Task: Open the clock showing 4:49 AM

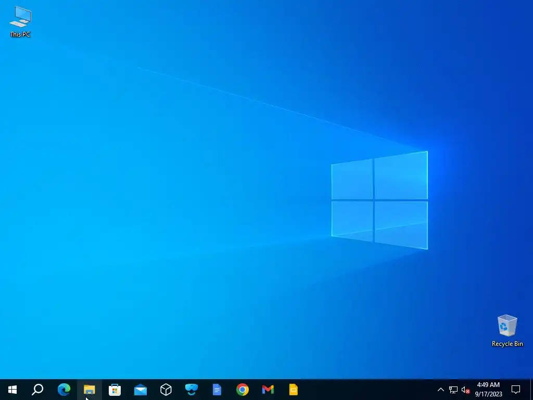Action: pos(488,390)
